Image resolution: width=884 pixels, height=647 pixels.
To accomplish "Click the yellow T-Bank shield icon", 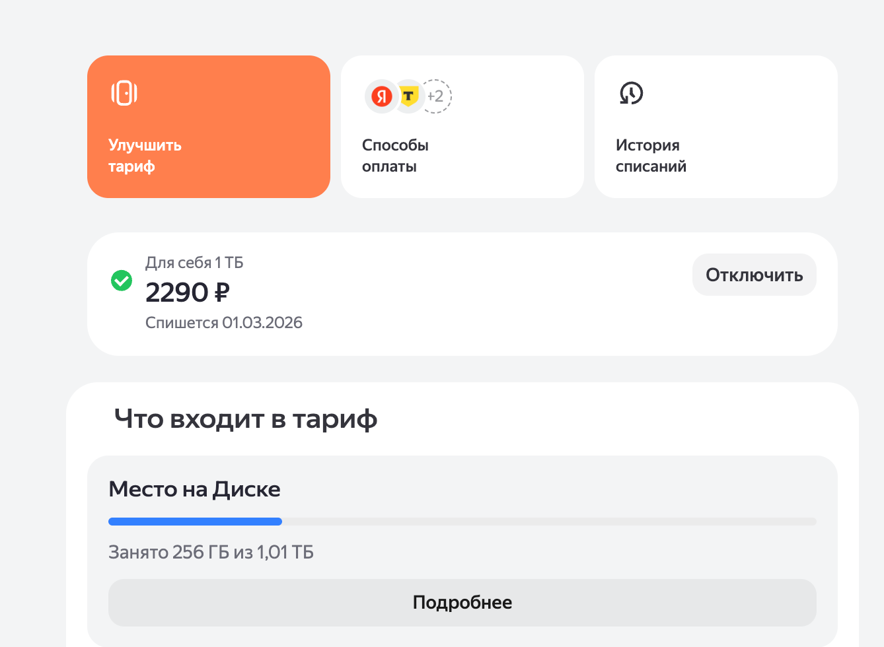I will coord(410,96).
